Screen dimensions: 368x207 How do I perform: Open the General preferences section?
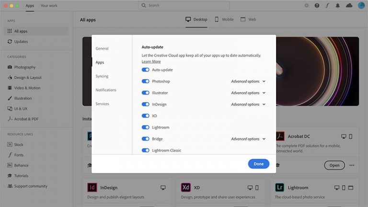[102, 48]
